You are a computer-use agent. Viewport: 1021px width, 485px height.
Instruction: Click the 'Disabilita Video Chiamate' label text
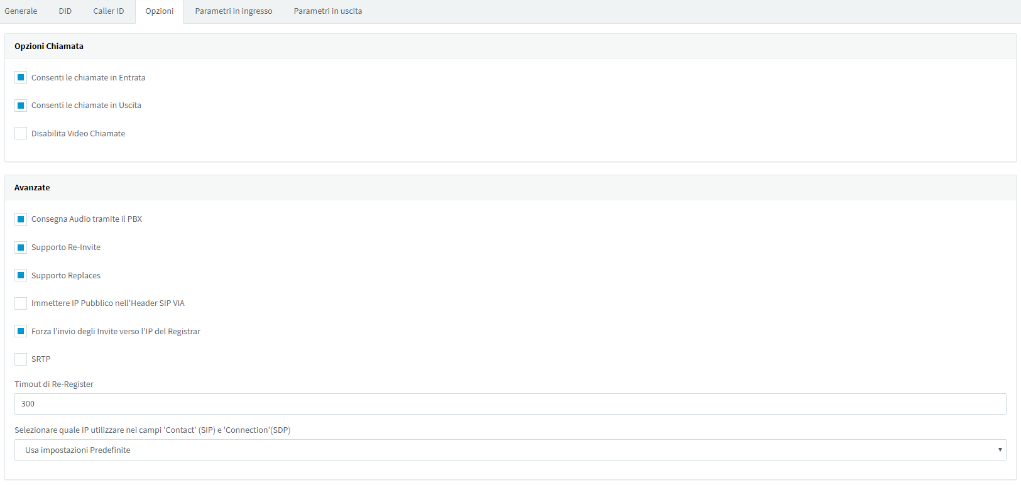[x=79, y=134]
